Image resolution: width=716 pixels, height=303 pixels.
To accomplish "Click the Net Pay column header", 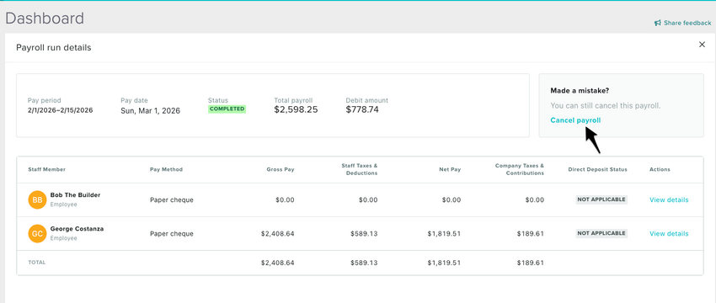I will [x=450, y=169].
